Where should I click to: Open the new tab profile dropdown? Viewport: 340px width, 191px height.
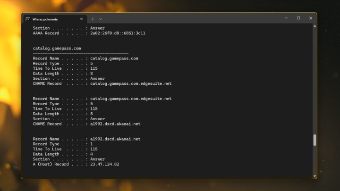click(x=101, y=19)
